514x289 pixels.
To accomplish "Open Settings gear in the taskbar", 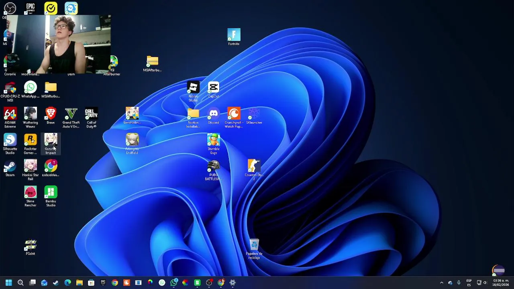I will 233,283.
